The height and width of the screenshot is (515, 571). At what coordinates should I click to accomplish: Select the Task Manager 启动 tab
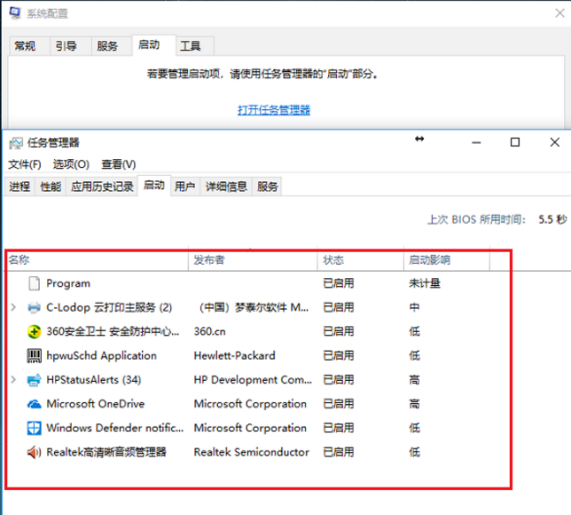point(153,186)
